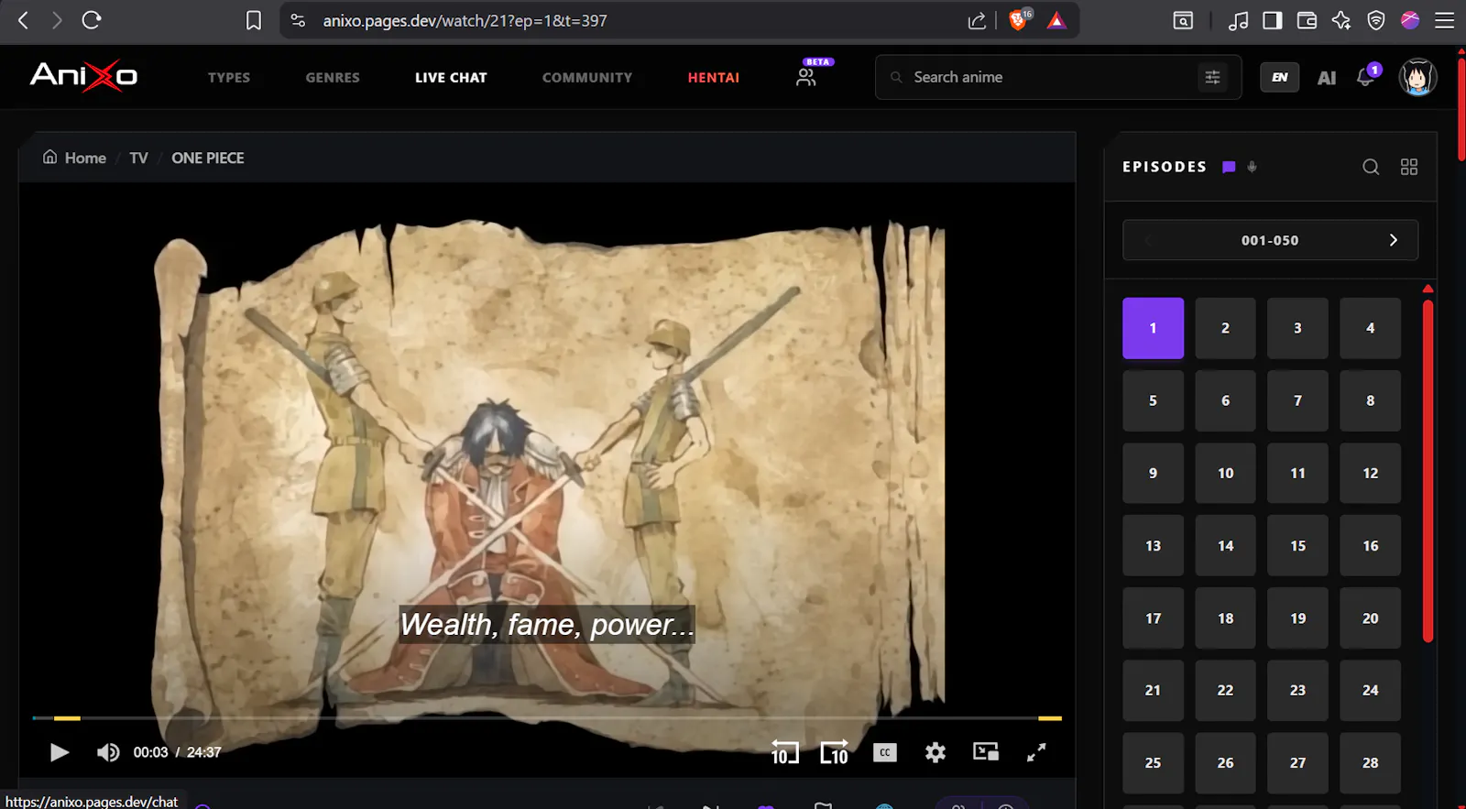Bookmark this page in the browser

pos(254,20)
